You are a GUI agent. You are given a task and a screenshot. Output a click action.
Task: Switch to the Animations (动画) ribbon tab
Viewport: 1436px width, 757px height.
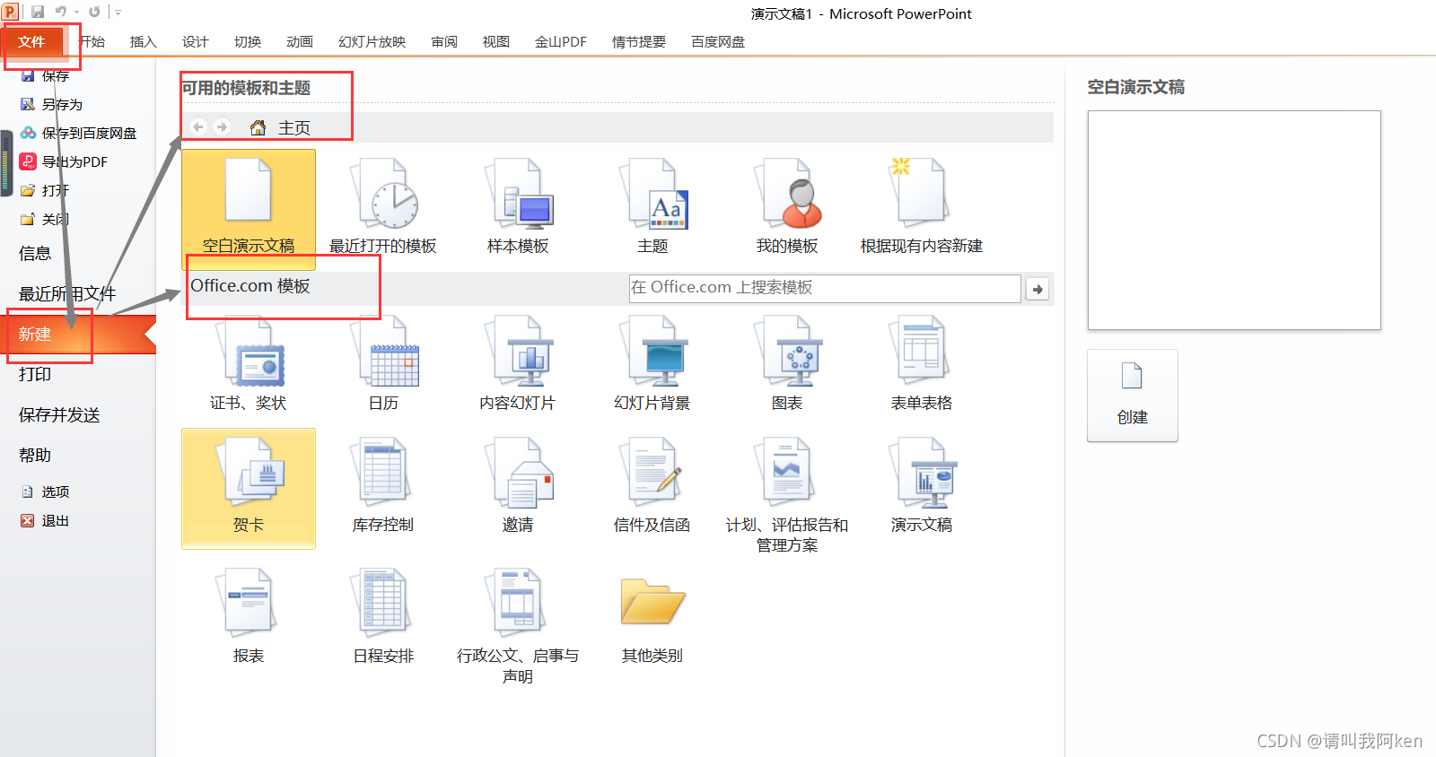point(300,41)
